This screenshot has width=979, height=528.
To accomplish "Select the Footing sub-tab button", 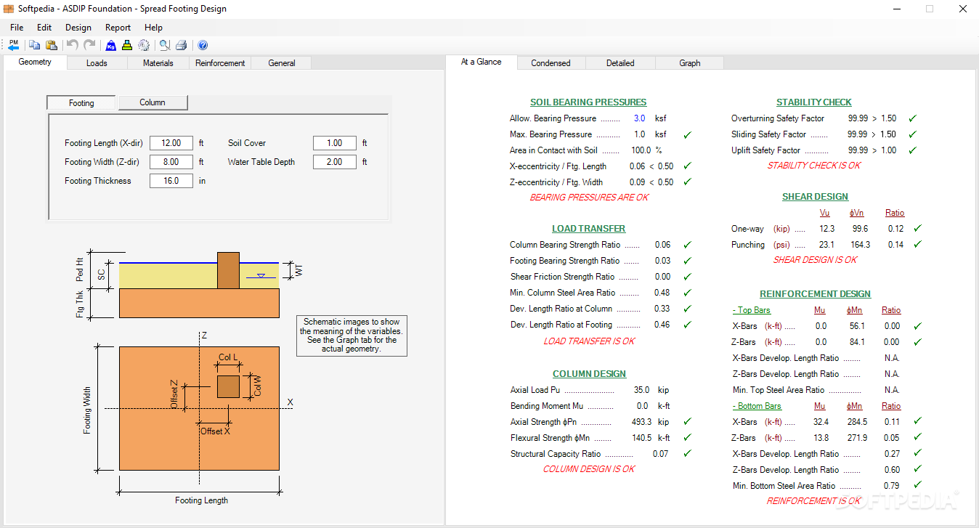I will [x=81, y=103].
